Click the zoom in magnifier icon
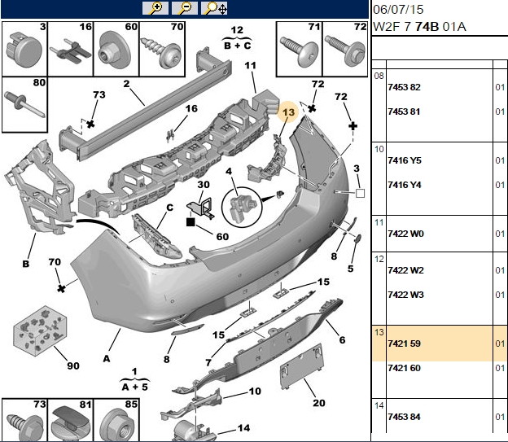Screen dimensions: 508x442 [155, 8]
